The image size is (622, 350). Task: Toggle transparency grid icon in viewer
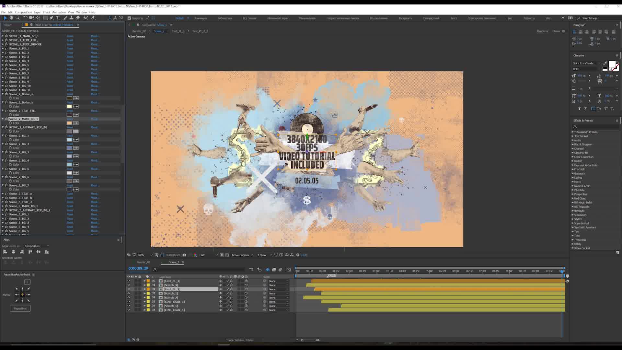(227, 255)
